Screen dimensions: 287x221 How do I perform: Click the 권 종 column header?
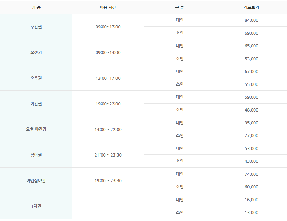pyautogui.click(x=36, y=7)
